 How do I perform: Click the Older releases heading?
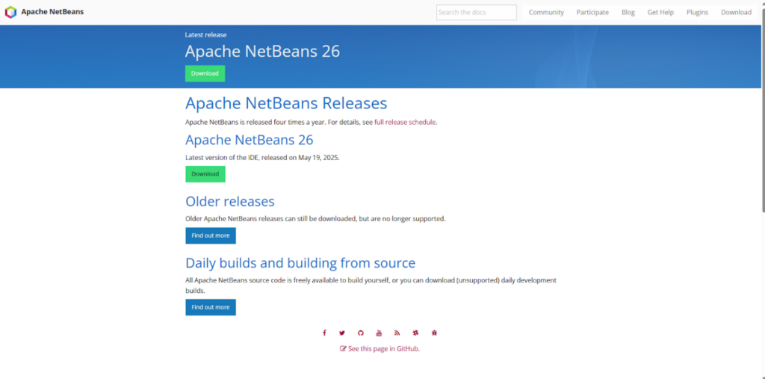(x=230, y=202)
